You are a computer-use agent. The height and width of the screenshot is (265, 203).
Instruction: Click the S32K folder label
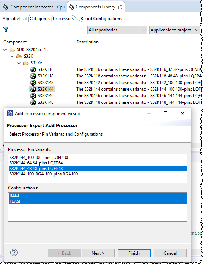click(28, 56)
